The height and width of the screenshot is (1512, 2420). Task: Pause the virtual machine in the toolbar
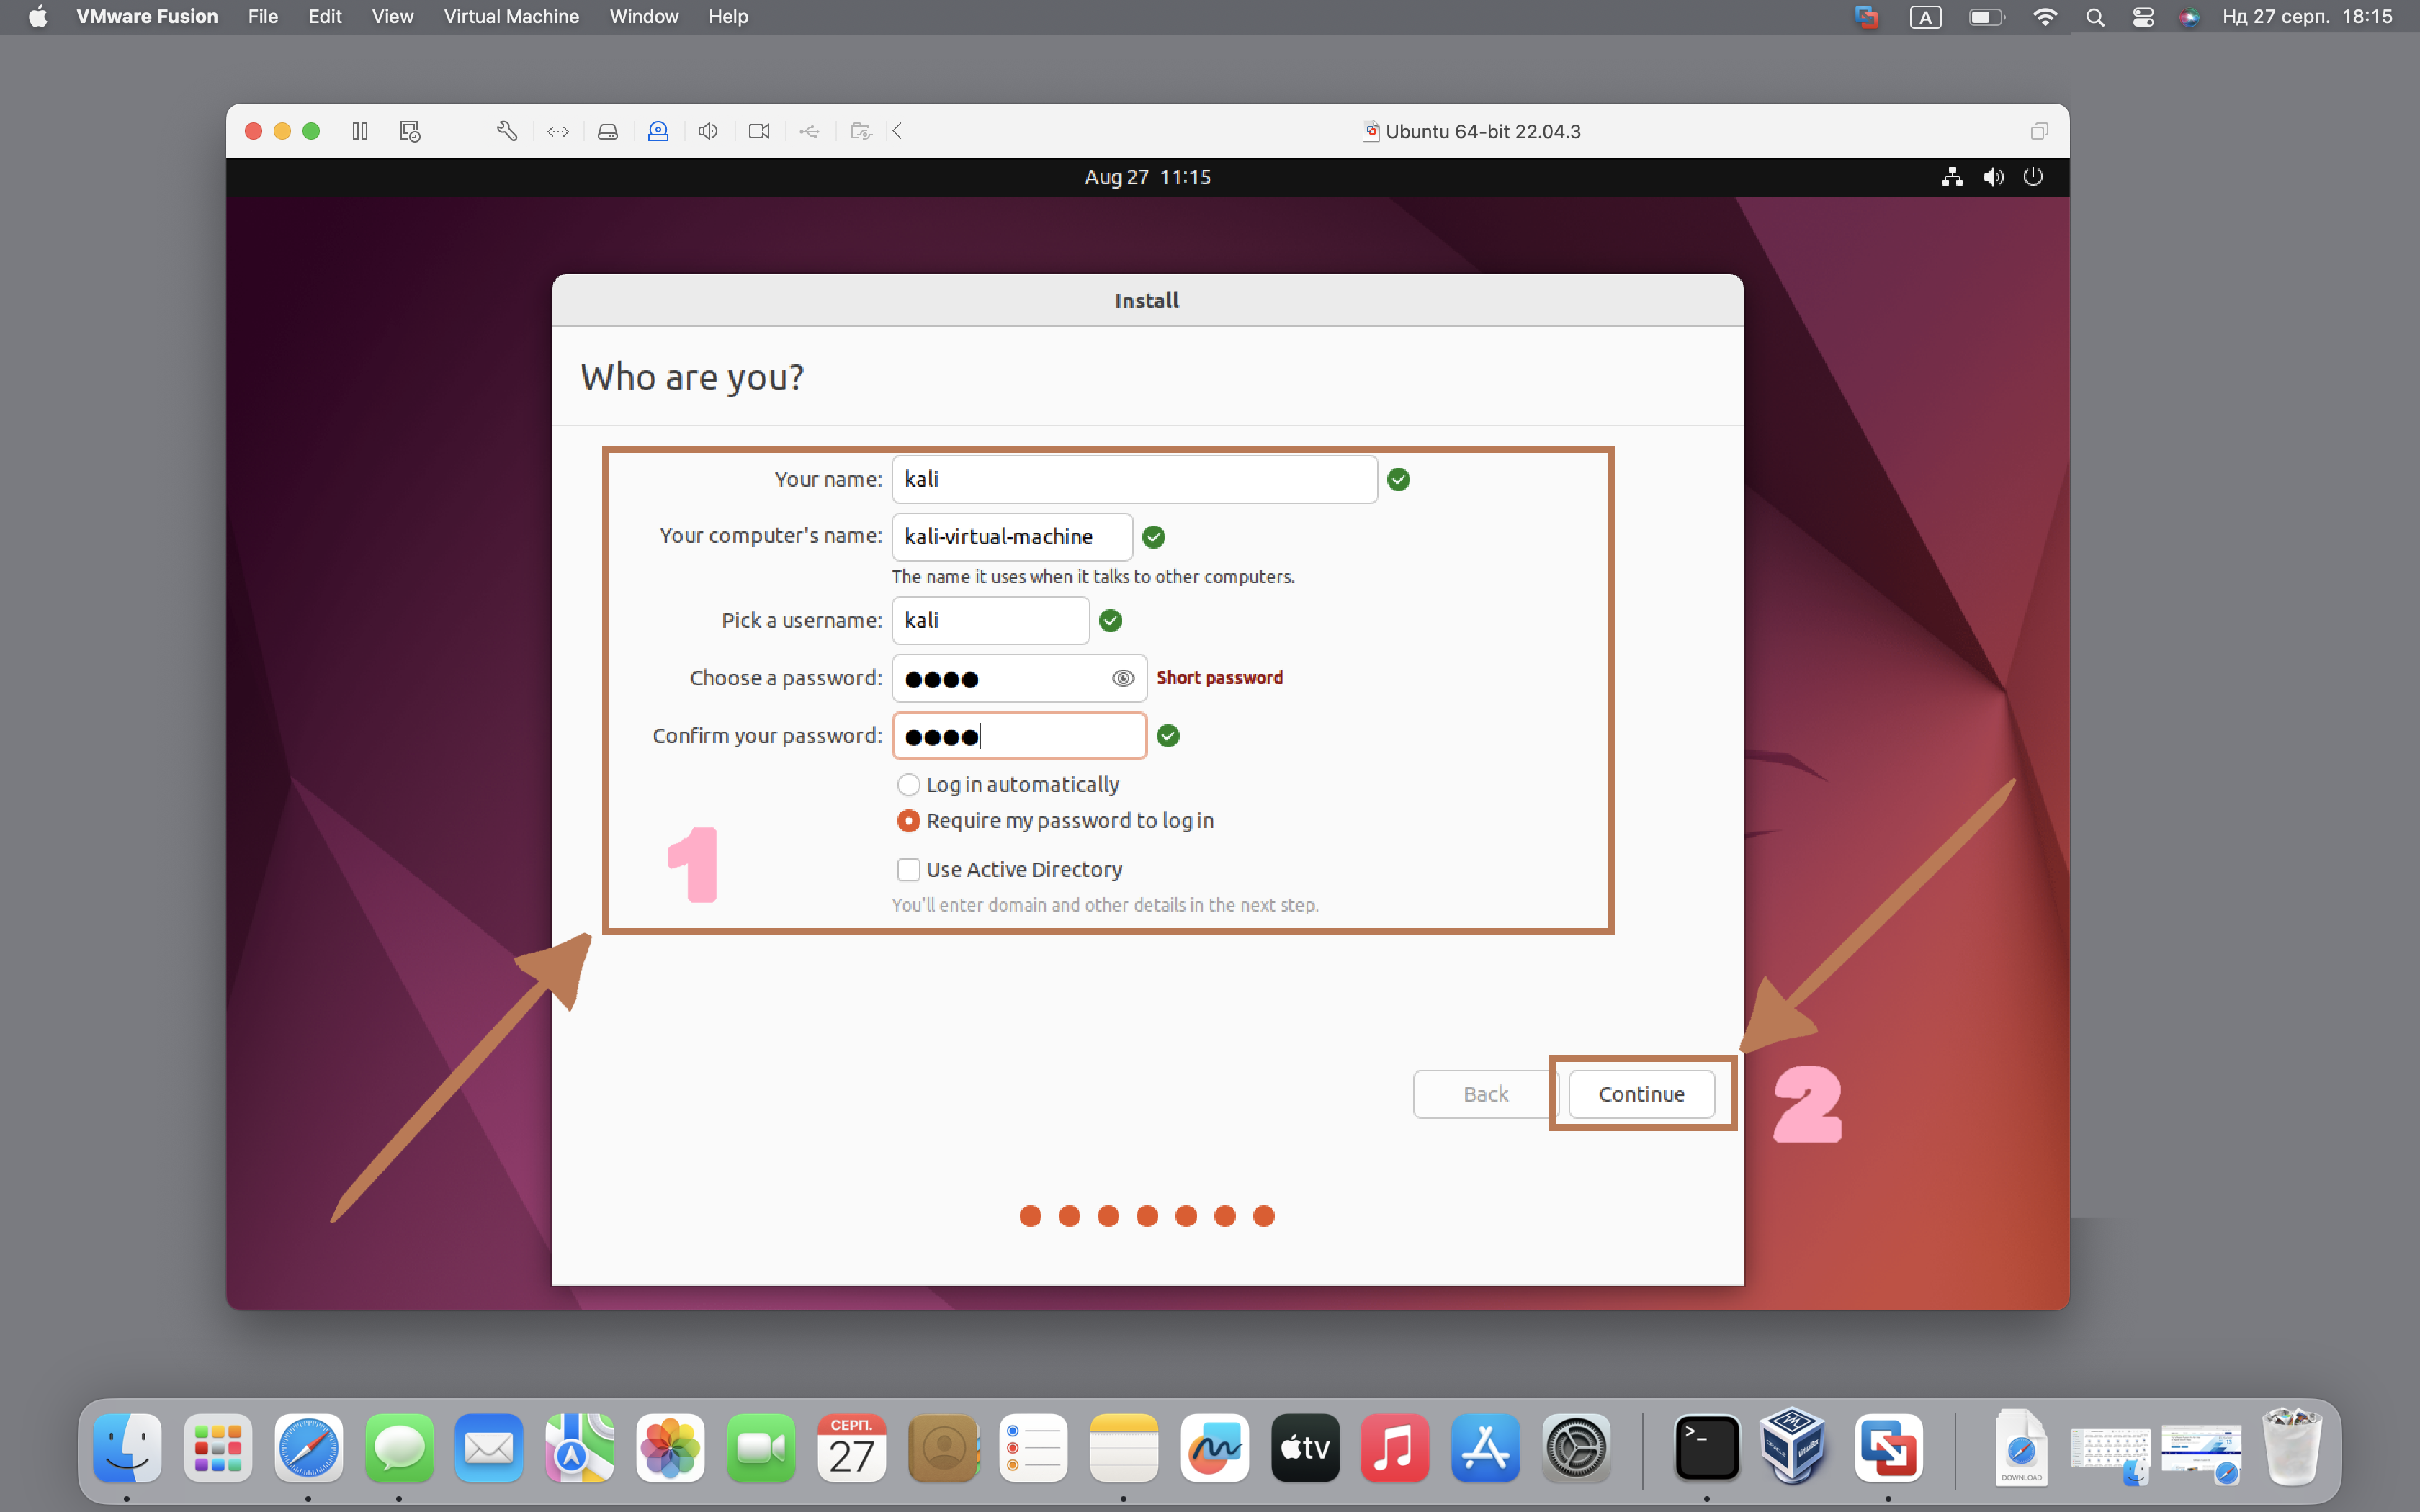pyautogui.click(x=360, y=131)
